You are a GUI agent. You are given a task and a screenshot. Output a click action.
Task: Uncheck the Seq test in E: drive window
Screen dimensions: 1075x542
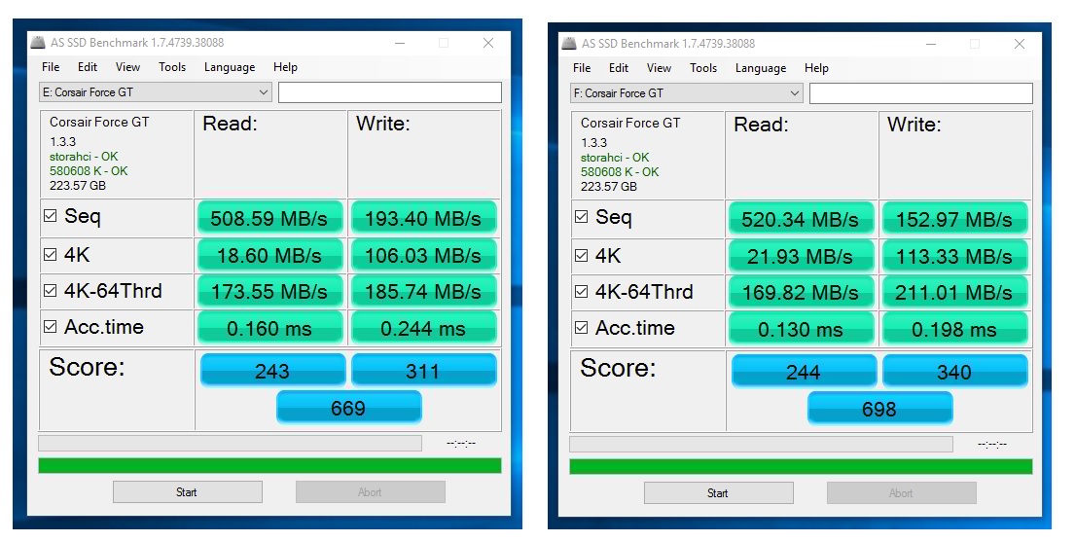(x=50, y=215)
